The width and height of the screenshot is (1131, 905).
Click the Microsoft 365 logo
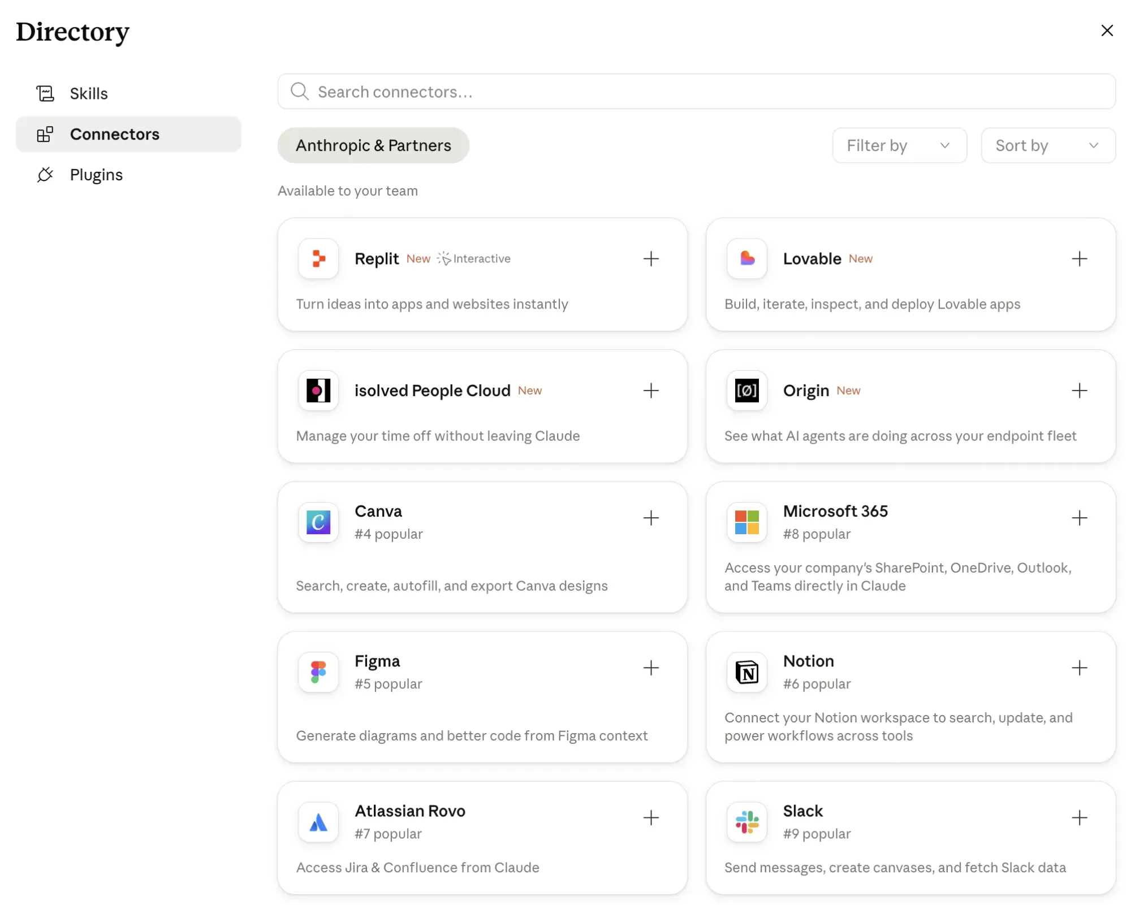746,522
